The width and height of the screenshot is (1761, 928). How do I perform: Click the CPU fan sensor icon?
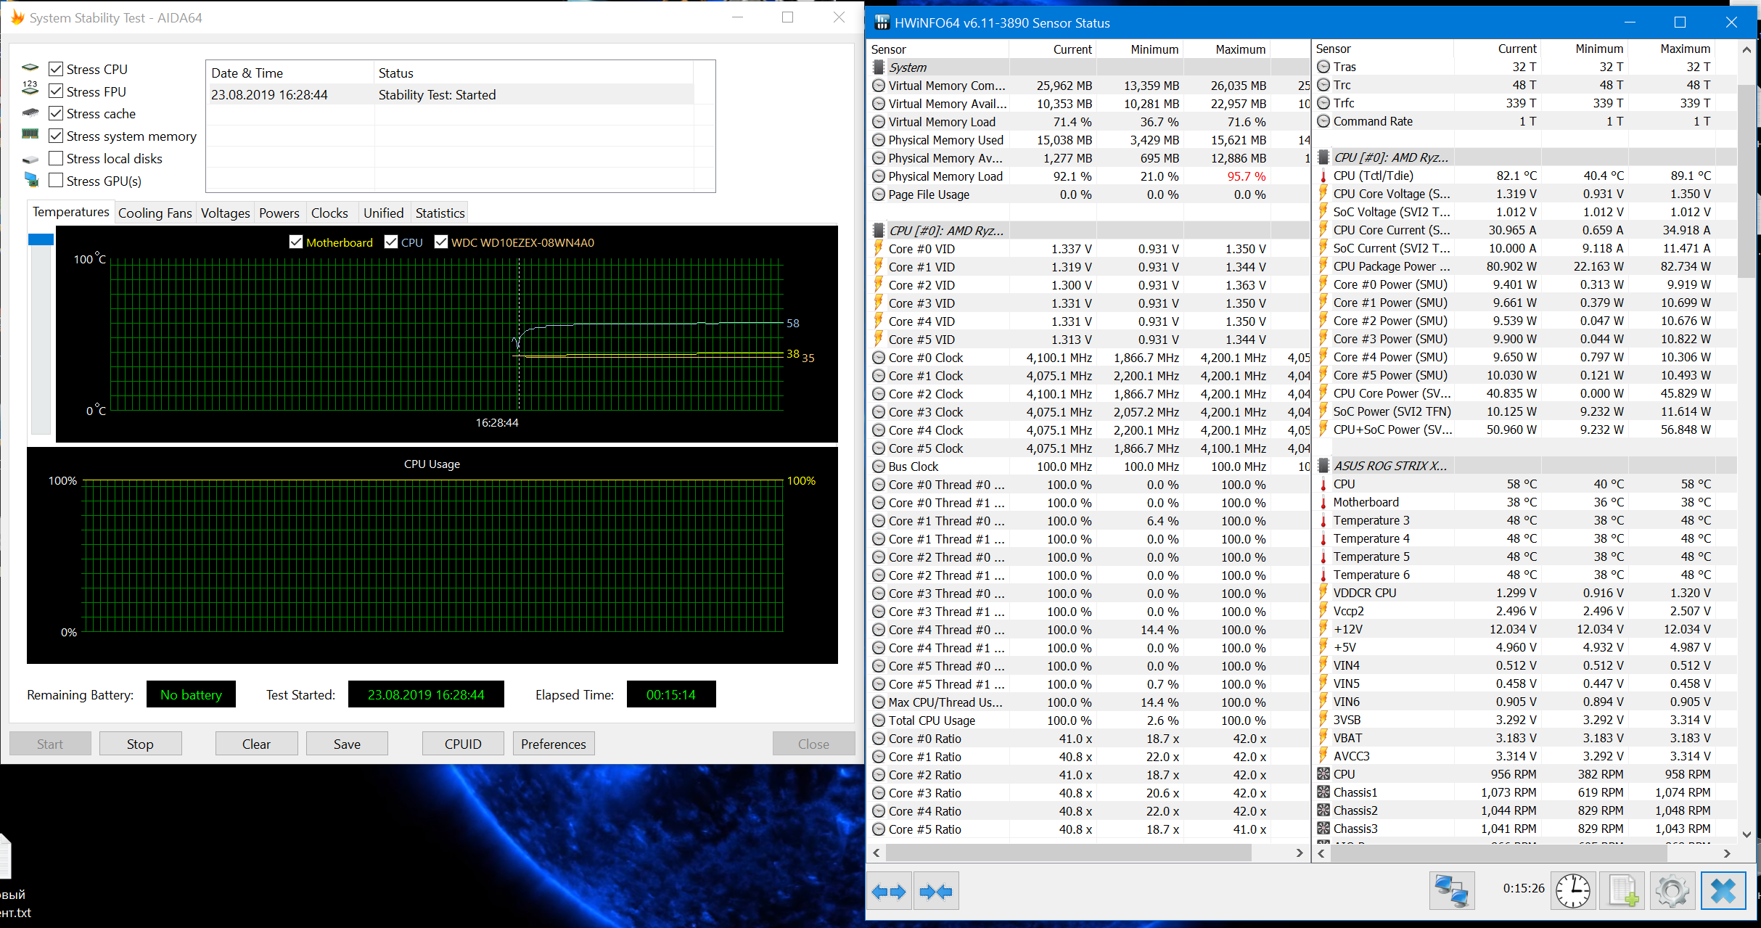[1323, 774]
